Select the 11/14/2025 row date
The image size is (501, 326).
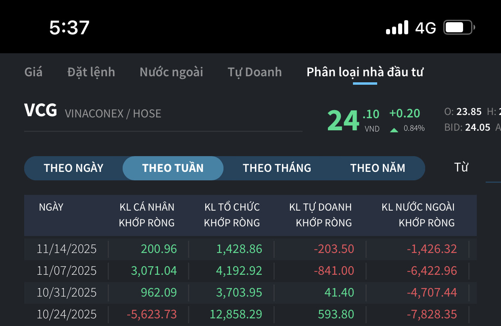(67, 249)
